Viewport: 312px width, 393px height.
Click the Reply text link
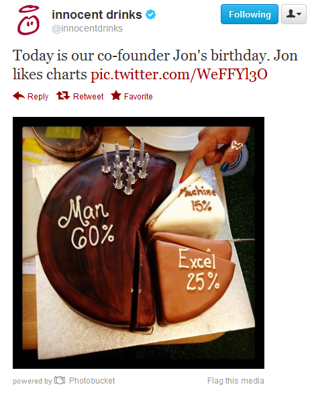click(38, 97)
